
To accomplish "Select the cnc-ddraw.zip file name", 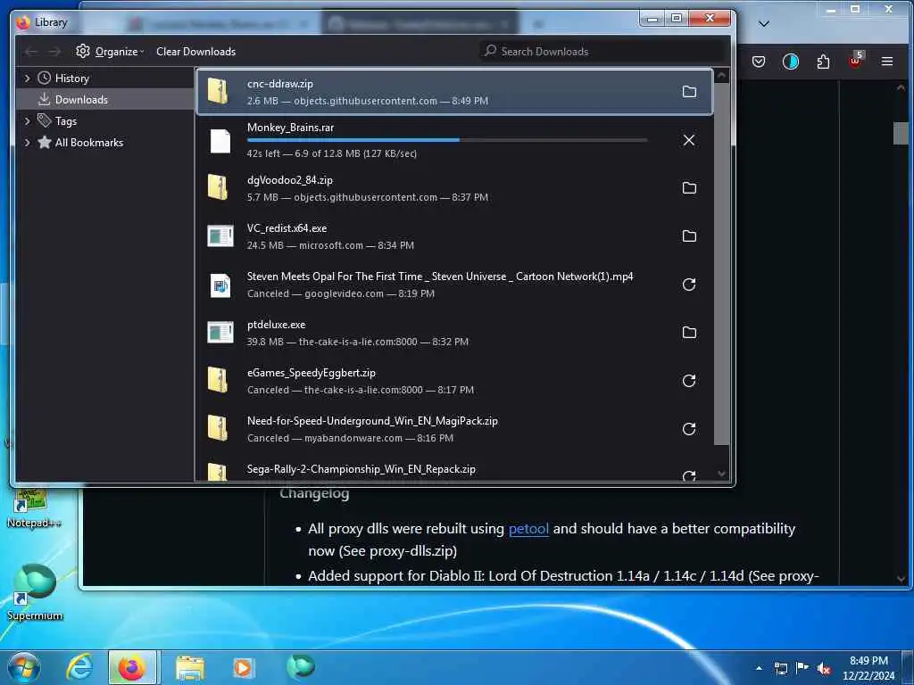I will pos(279,84).
